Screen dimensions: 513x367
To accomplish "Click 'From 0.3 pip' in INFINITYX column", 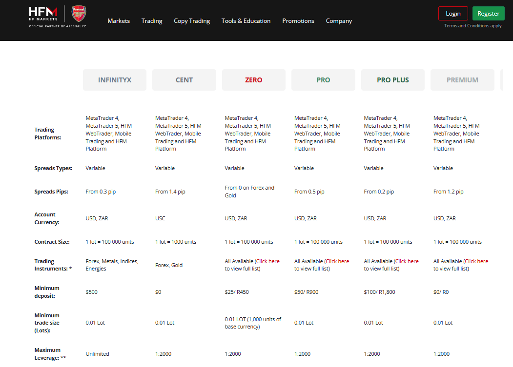I will tap(101, 192).
